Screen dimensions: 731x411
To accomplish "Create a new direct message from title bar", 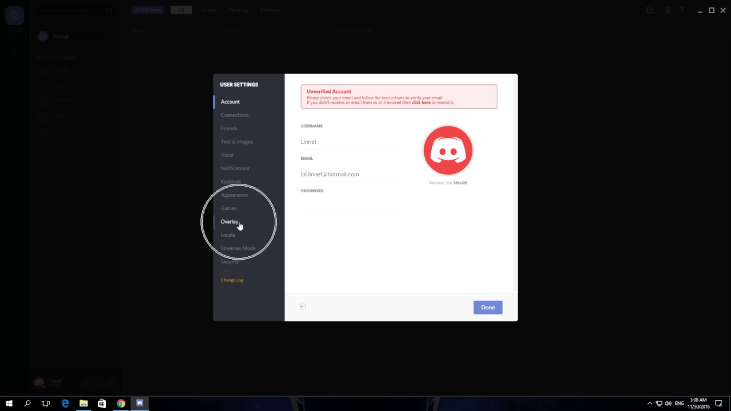I will (x=650, y=10).
